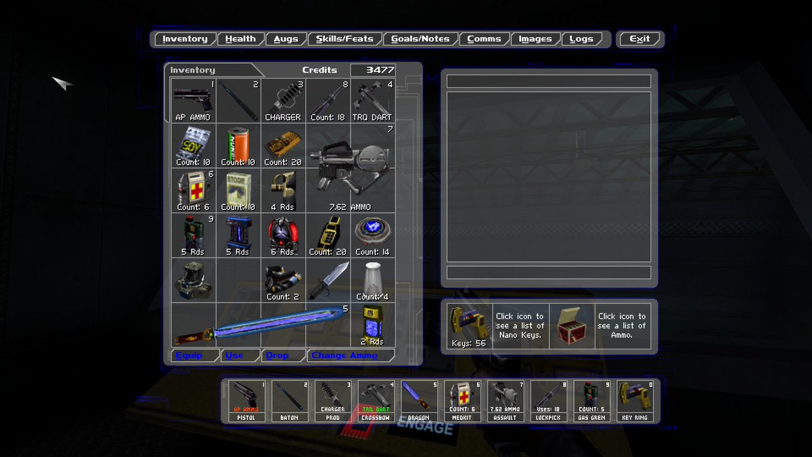This screenshot has width=812, height=457.
Task: Select the medkit in the inventory grid
Action: tap(194, 190)
